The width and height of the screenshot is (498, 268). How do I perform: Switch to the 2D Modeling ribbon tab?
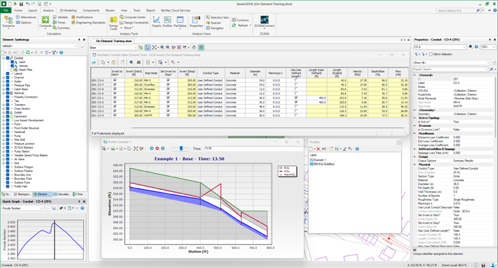tap(68, 10)
